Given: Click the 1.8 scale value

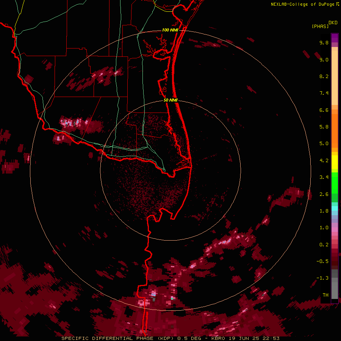Looking at the screenshot, I should pos(324,211).
